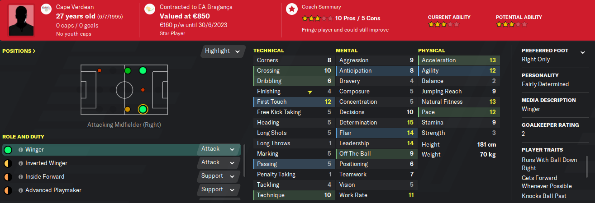595x203 pixels.
Task: Click the yellow arrow beside Finishing
Action: pyautogui.click(x=310, y=92)
